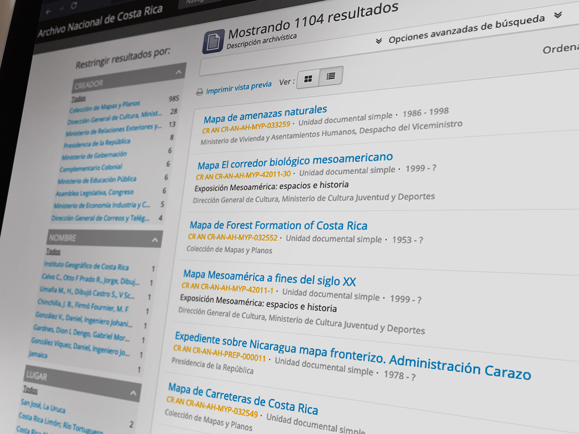Filter by Calvo C., Otto F Prado R. name
Image resolution: width=579 pixels, height=434 pixels.
(x=91, y=279)
